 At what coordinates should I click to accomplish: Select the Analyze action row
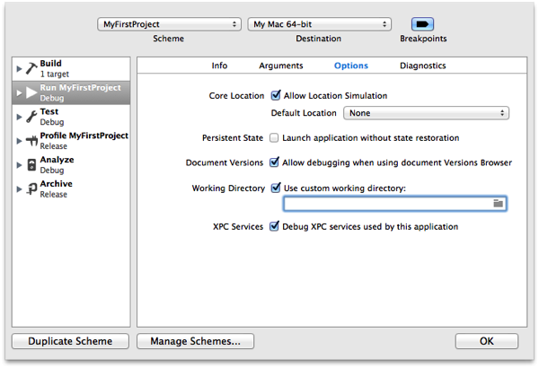click(x=71, y=165)
